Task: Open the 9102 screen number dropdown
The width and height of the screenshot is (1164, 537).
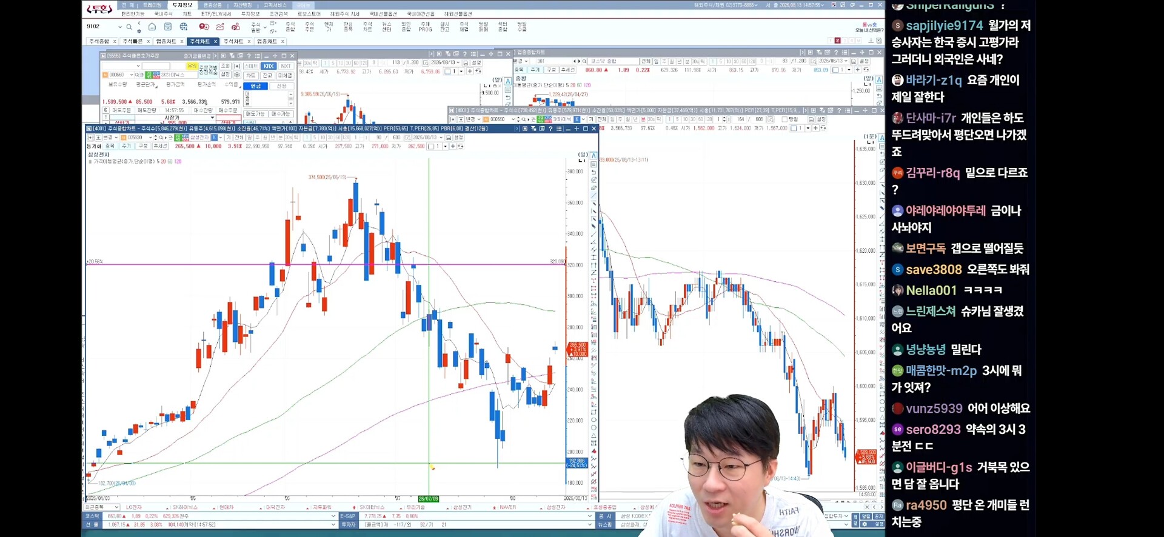Action: point(120,27)
